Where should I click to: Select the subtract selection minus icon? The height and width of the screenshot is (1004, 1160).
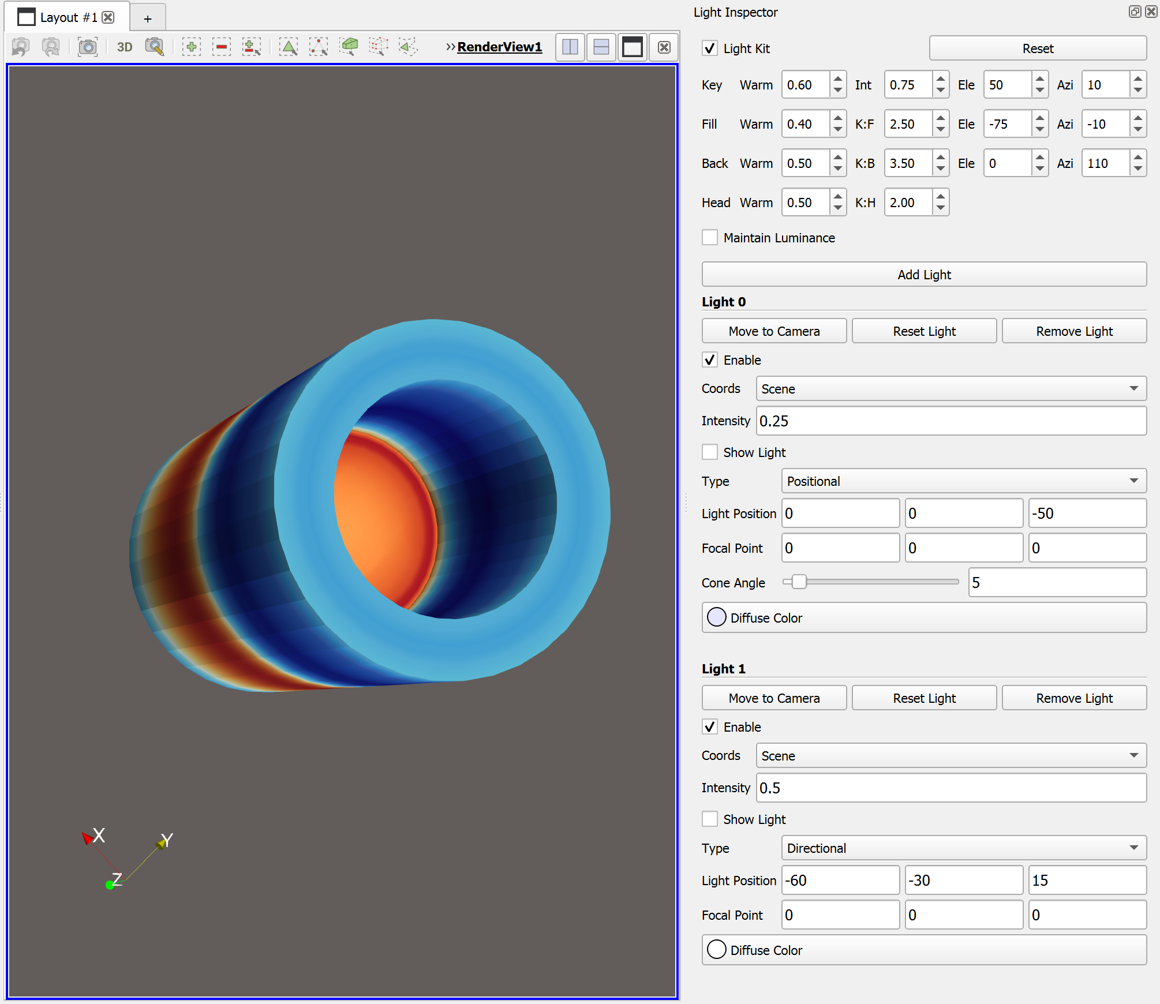coord(222,47)
